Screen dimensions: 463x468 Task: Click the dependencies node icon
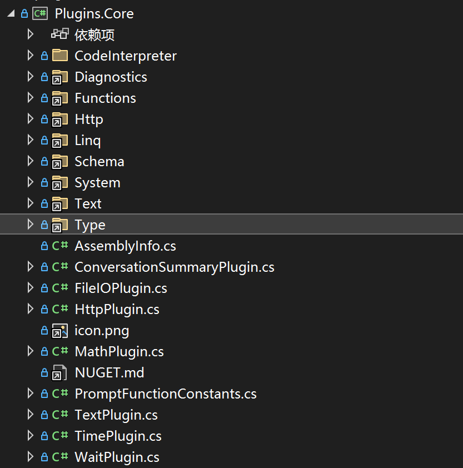(x=59, y=34)
